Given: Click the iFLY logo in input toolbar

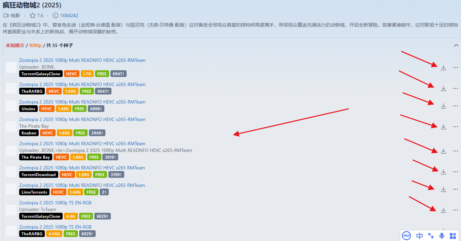Looking at the screenshot, I should [x=407, y=236].
